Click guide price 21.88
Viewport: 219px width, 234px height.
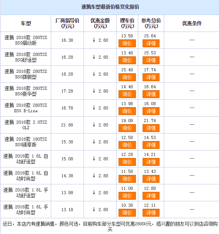(67, 125)
